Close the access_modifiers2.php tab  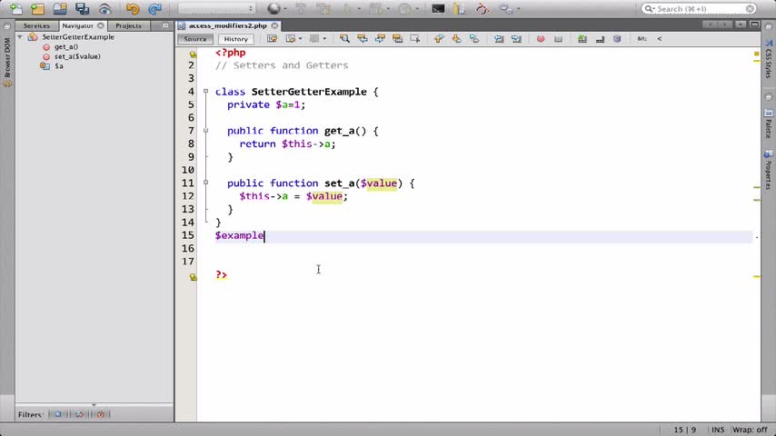tap(274, 25)
